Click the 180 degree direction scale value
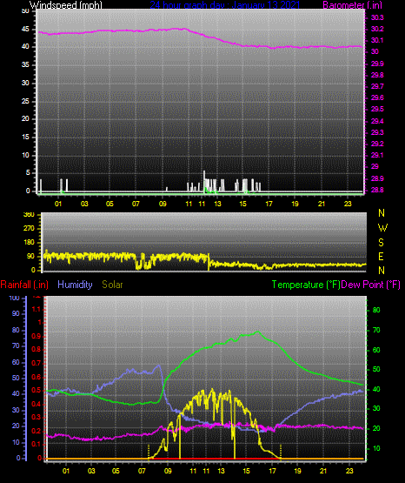The image size is (405, 483). point(29,243)
